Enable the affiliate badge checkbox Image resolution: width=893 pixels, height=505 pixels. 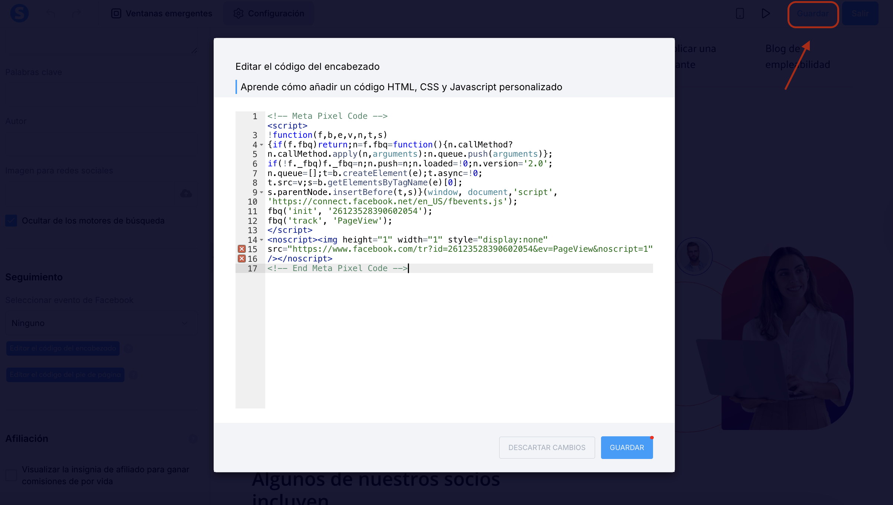(x=11, y=475)
